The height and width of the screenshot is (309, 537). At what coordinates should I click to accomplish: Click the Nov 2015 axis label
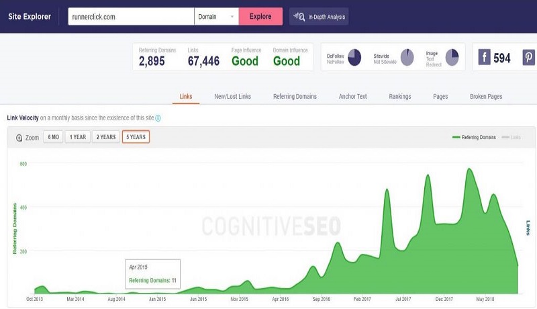tap(239, 299)
